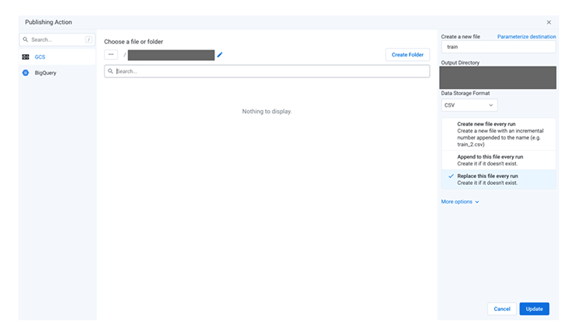Click the magnifier icon in file search
Viewport: 581px width, 332px height.
(111, 71)
